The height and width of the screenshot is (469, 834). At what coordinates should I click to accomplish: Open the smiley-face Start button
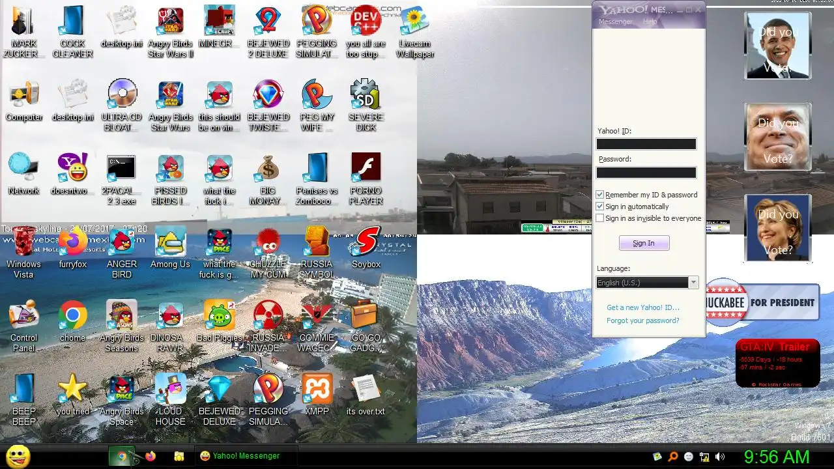18,456
